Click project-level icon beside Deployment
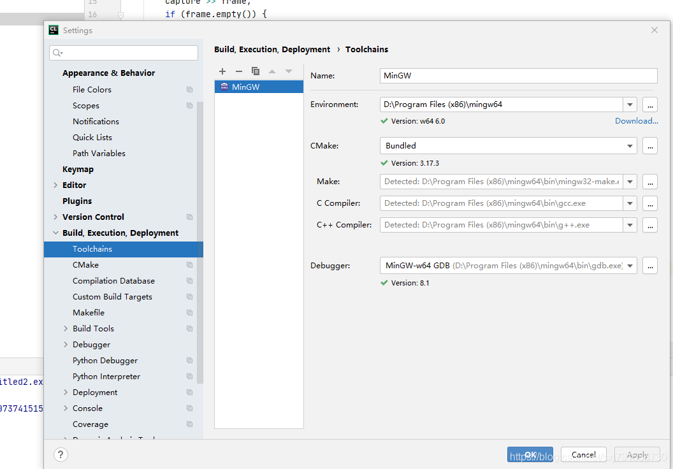This screenshot has width=673, height=469. coord(189,392)
